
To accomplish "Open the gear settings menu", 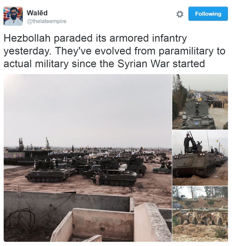I will click(180, 14).
